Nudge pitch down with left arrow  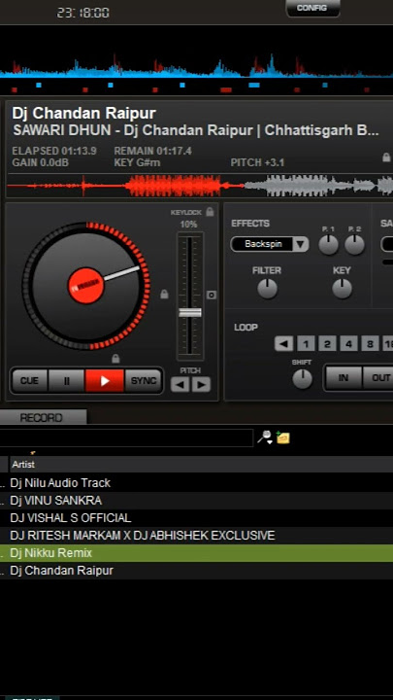click(180, 384)
